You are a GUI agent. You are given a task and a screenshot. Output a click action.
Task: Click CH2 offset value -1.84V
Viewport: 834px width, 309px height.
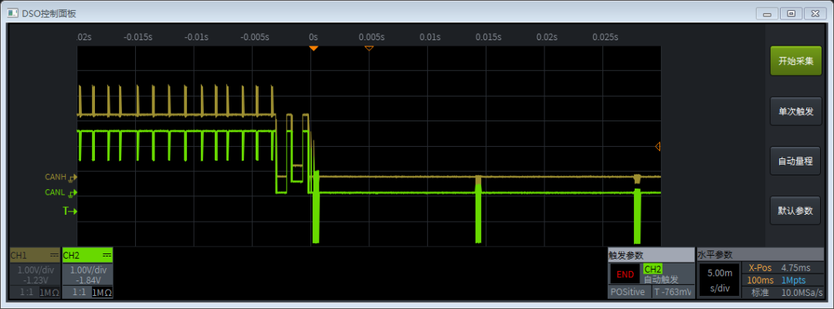[87, 280]
